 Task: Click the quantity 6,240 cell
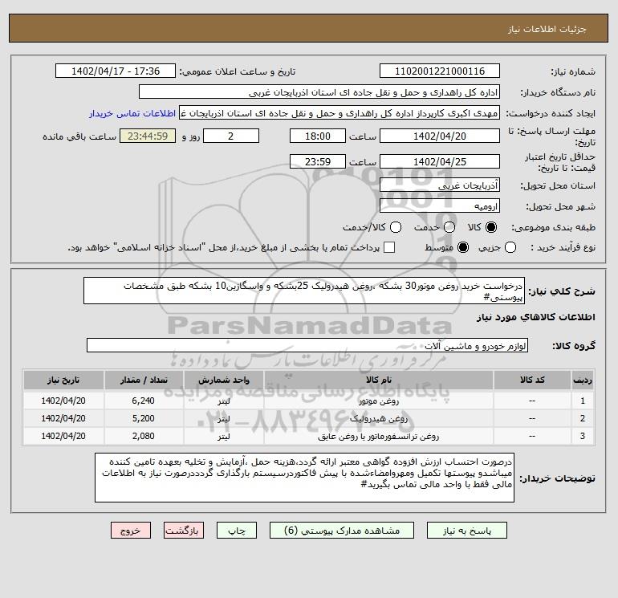pyautogui.click(x=144, y=401)
